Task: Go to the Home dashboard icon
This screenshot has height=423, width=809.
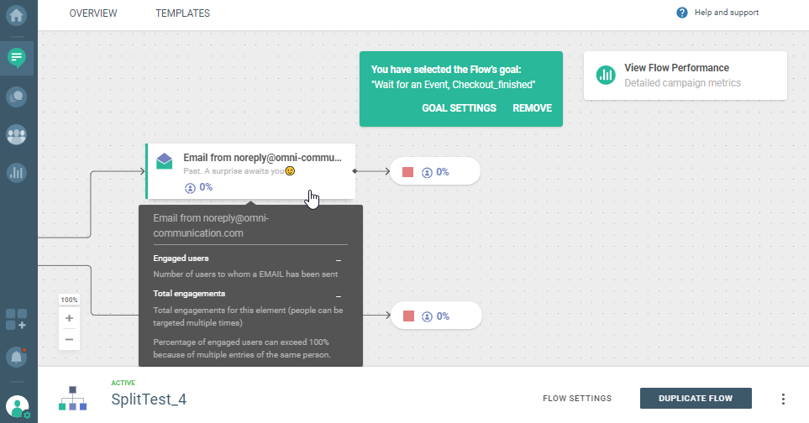Action: pyautogui.click(x=17, y=14)
